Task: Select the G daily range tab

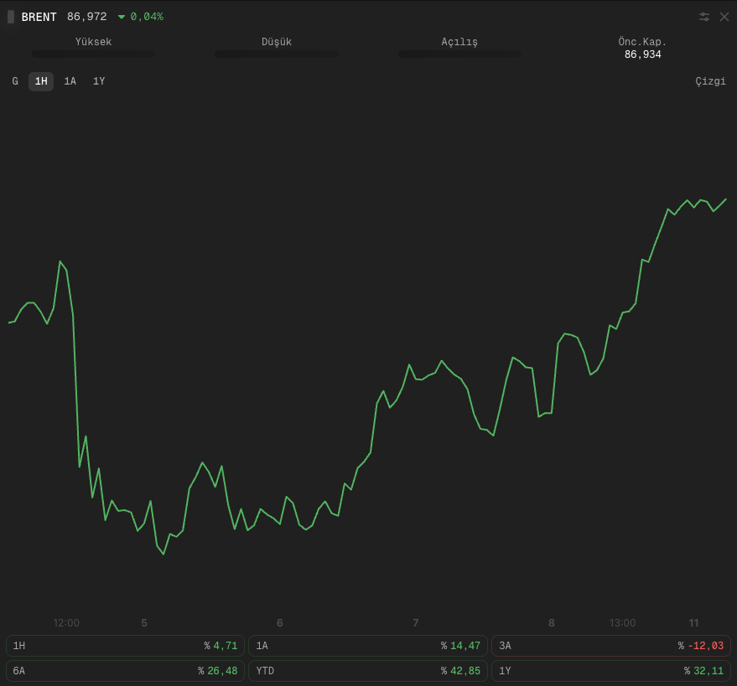Action: pos(15,81)
